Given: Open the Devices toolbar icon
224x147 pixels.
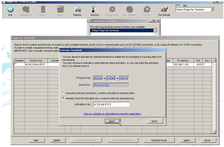Looking at the screenshot, I should click(95, 9).
